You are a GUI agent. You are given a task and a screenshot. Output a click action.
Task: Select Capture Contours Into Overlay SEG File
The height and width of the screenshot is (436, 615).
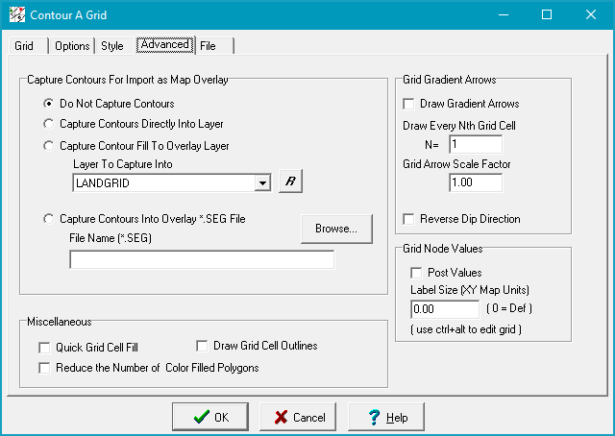[50, 219]
